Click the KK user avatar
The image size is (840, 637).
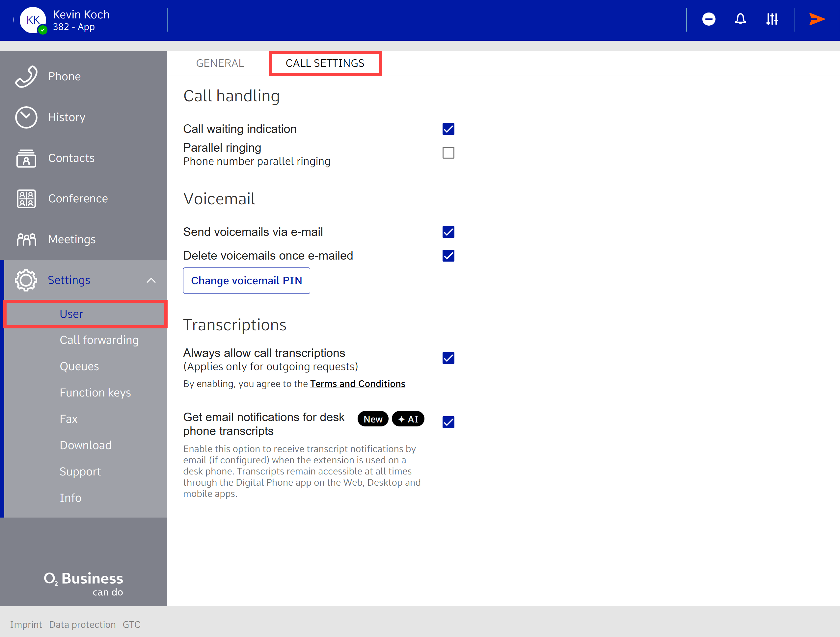(x=33, y=20)
